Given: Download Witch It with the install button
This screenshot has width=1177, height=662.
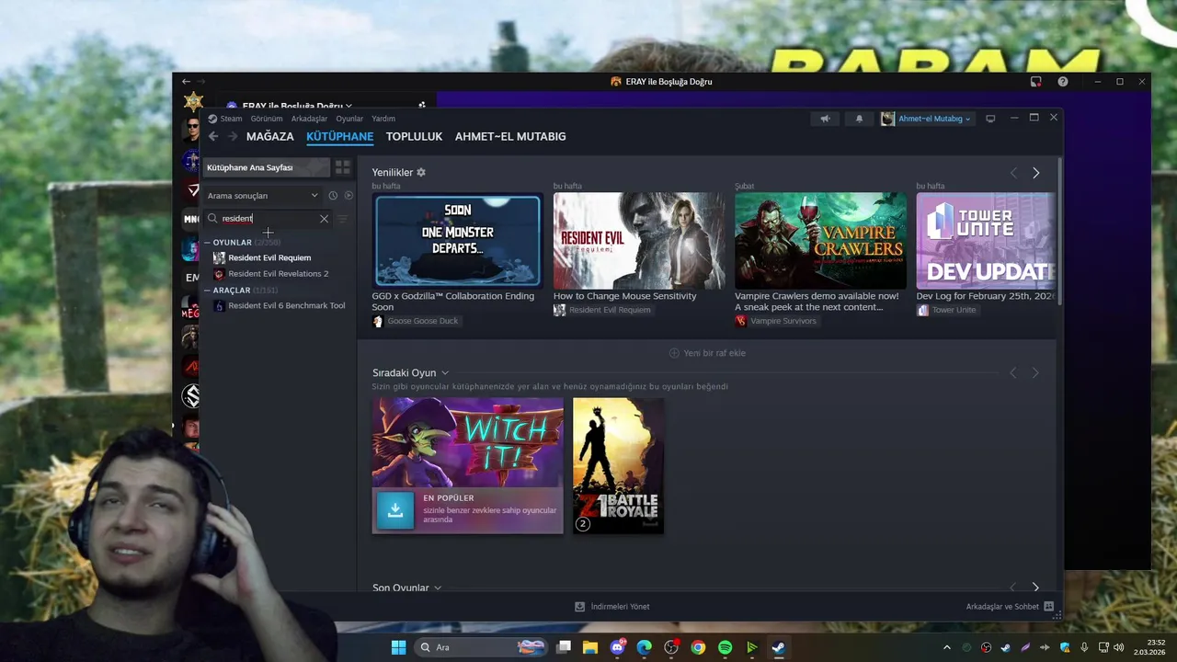Looking at the screenshot, I should pyautogui.click(x=395, y=510).
